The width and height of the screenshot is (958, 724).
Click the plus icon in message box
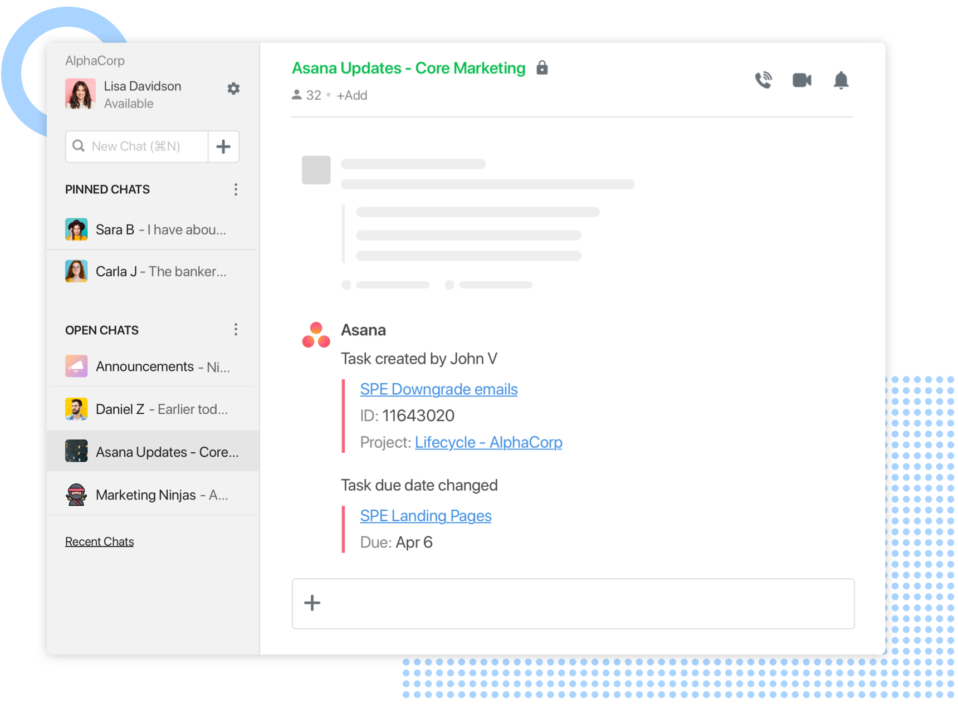pos(312,603)
